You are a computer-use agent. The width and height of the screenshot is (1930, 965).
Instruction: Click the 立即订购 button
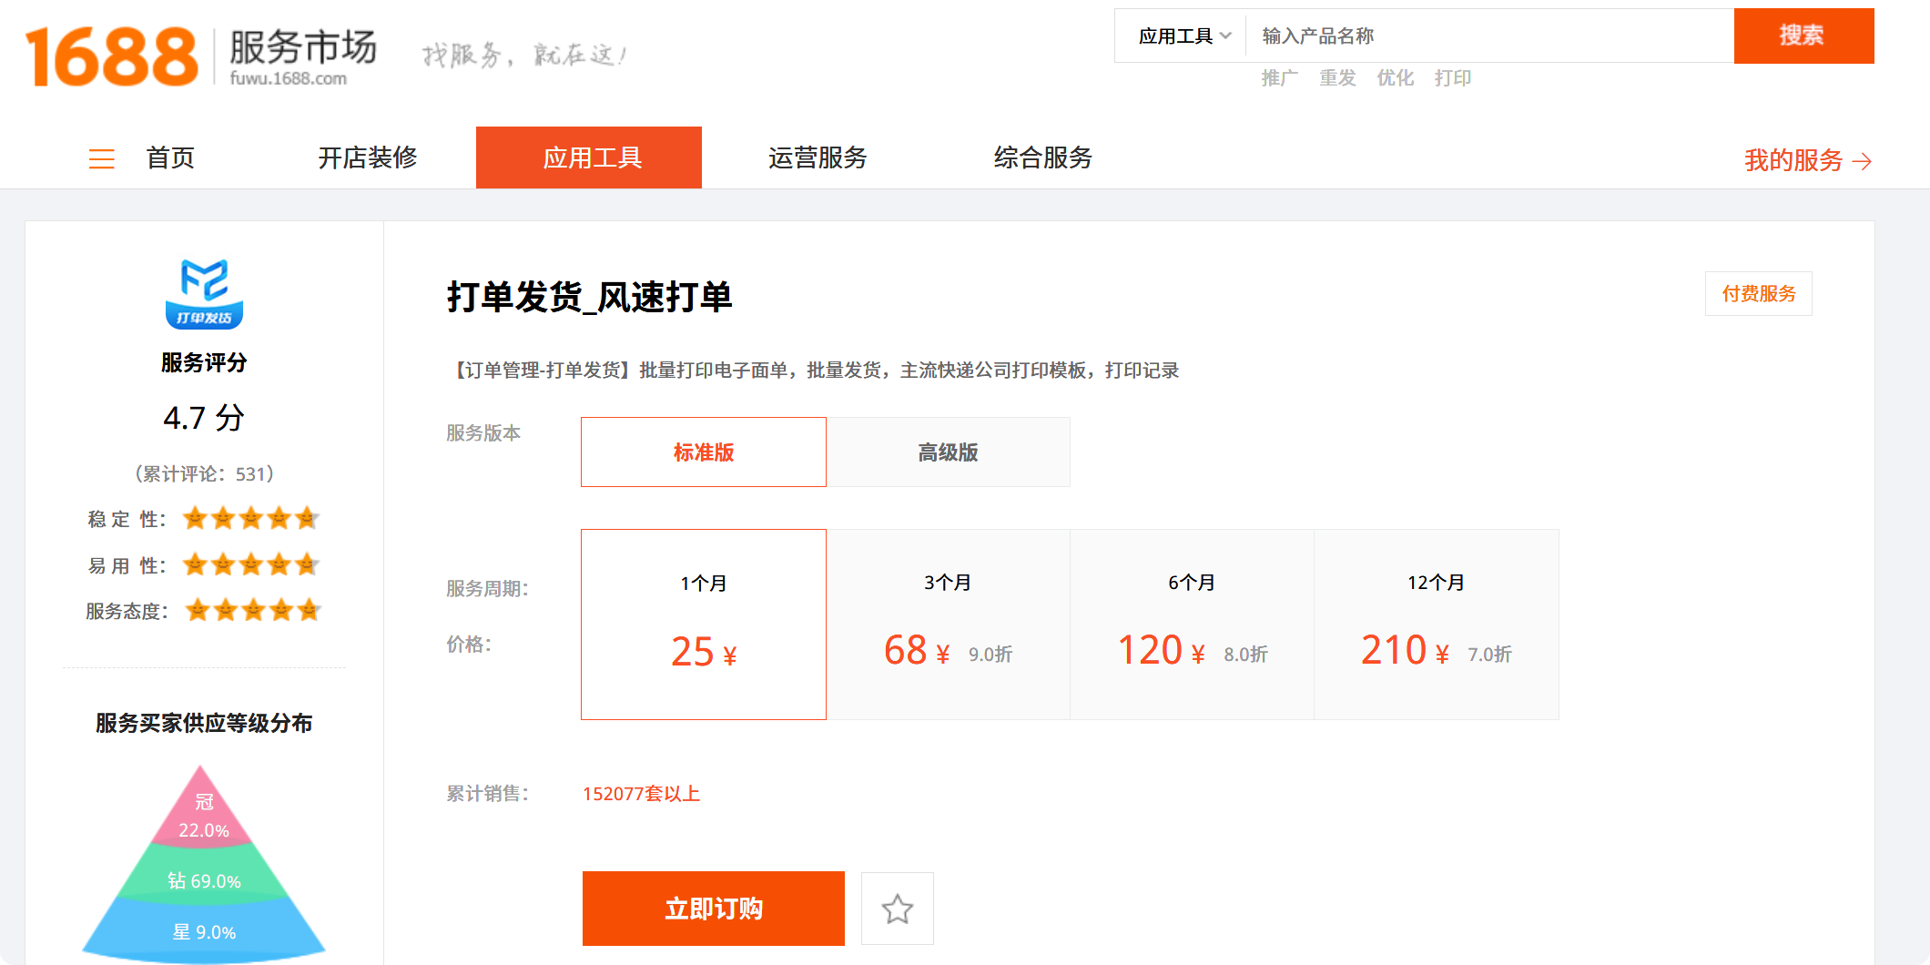[x=714, y=909]
